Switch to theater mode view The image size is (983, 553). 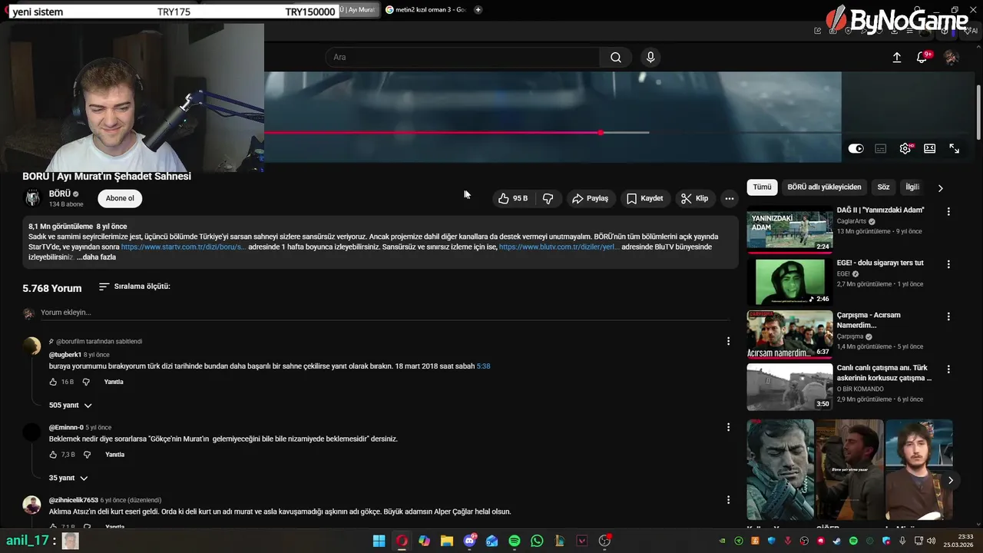click(930, 149)
